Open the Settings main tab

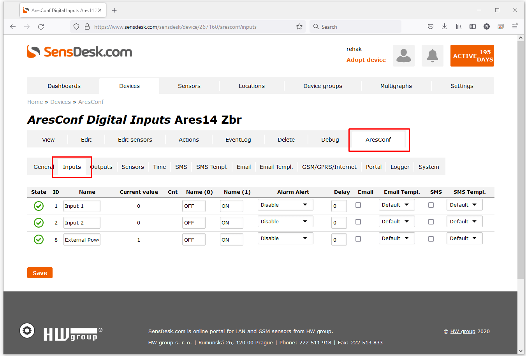(462, 86)
